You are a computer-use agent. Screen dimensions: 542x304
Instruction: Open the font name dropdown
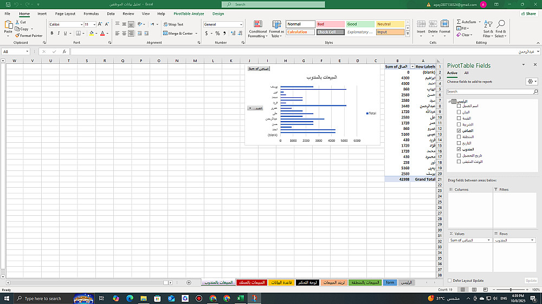(82, 24)
